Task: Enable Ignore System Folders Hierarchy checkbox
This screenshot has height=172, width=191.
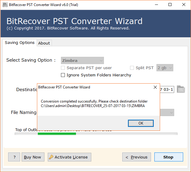Action: 63,75
